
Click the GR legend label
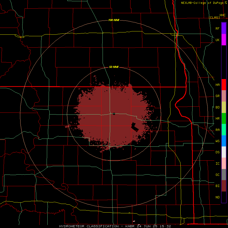[218, 96]
